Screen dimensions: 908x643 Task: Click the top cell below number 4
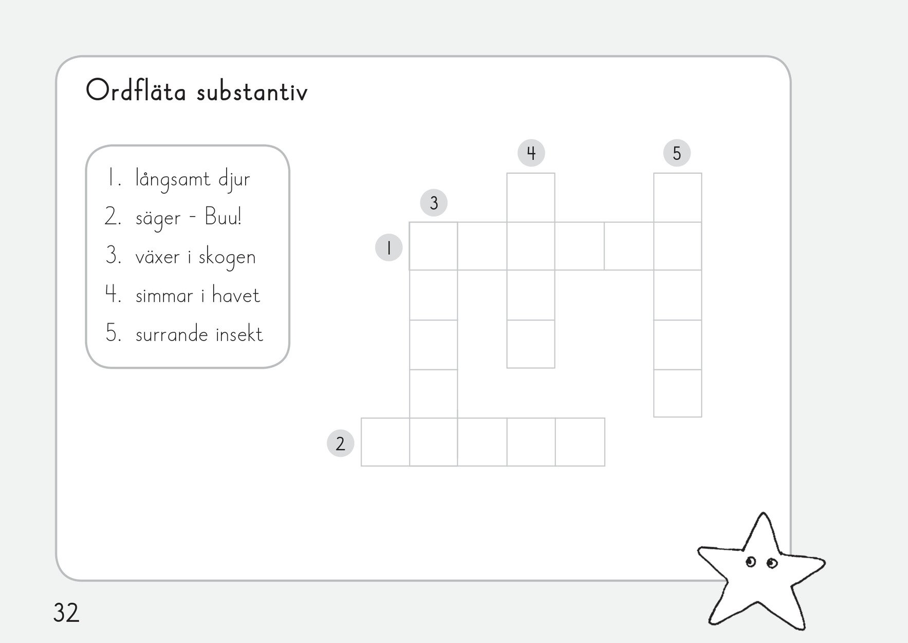(531, 198)
